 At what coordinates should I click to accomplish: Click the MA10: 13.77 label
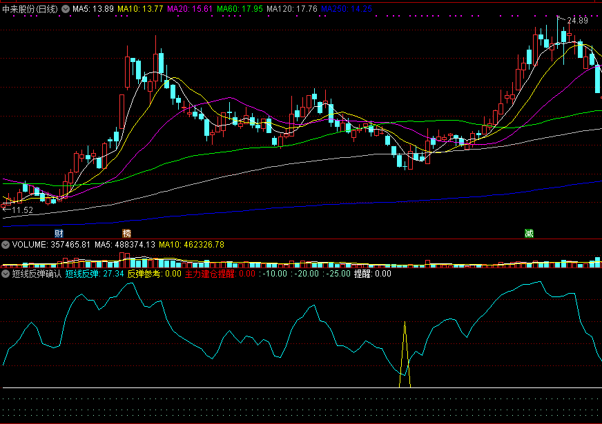pyautogui.click(x=141, y=9)
